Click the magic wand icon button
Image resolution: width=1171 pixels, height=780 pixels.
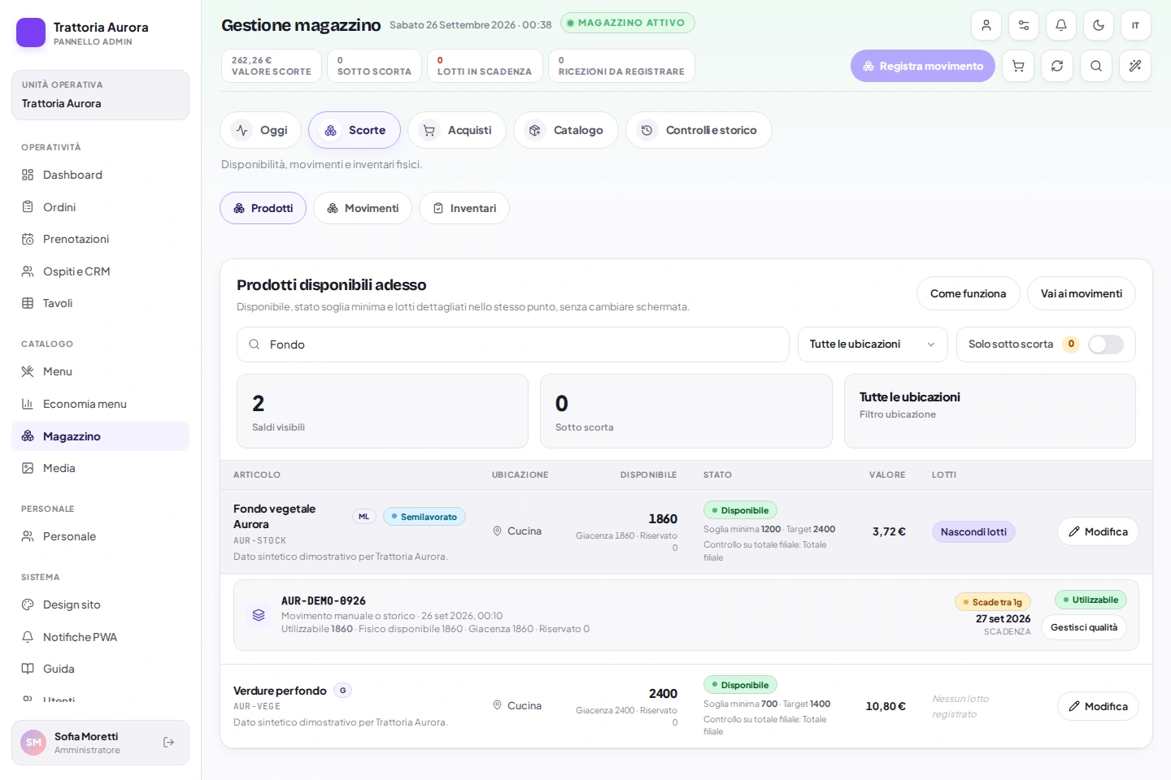coord(1135,66)
